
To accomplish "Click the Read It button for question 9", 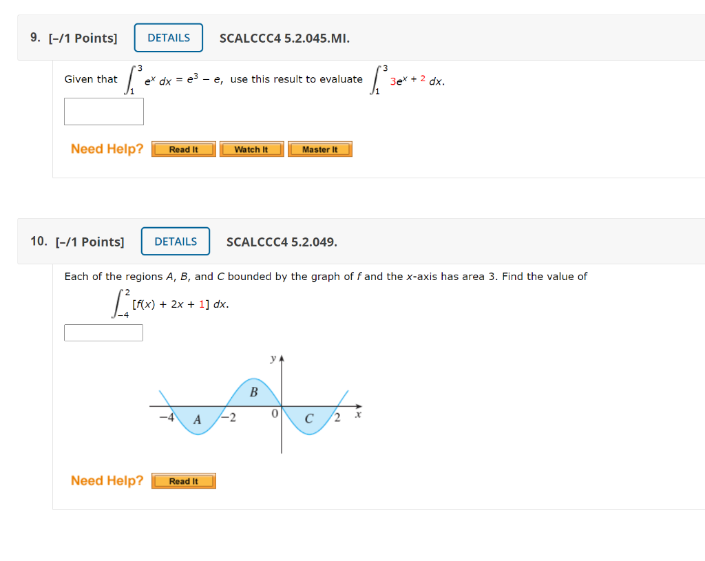I will 183,149.
